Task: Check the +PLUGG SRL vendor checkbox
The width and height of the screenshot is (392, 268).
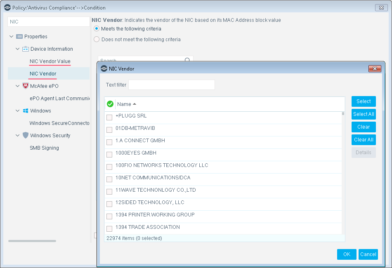Action: point(109,118)
